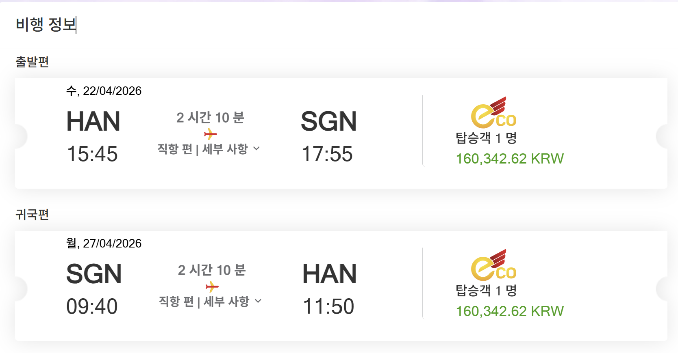Click the Eco fare logo on the outbound flight
Image resolution: width=678 pixels, height=353 pixels.
pyautogui.click(x=493, y=112)
